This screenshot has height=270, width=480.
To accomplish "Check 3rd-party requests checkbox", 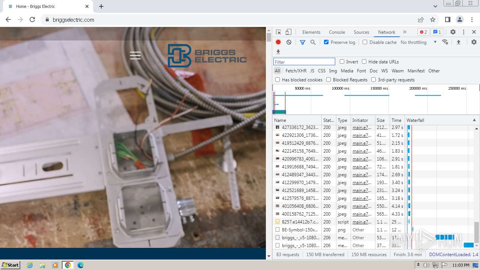I will click(373, 79).
